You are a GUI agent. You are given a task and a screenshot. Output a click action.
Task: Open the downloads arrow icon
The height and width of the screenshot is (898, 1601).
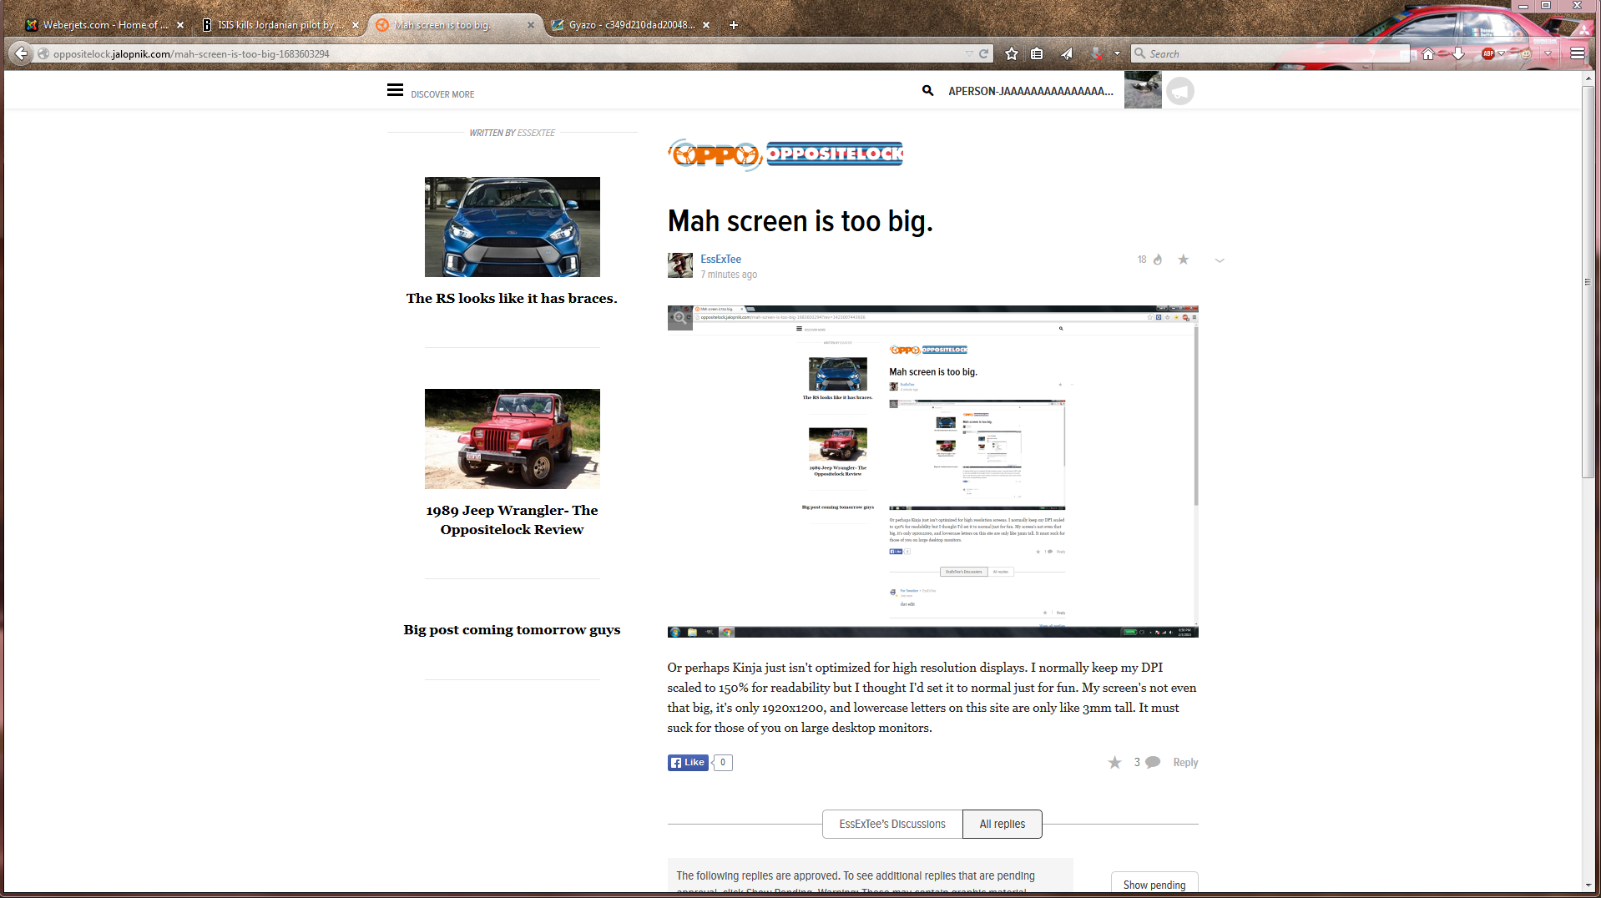[1458, 53]
